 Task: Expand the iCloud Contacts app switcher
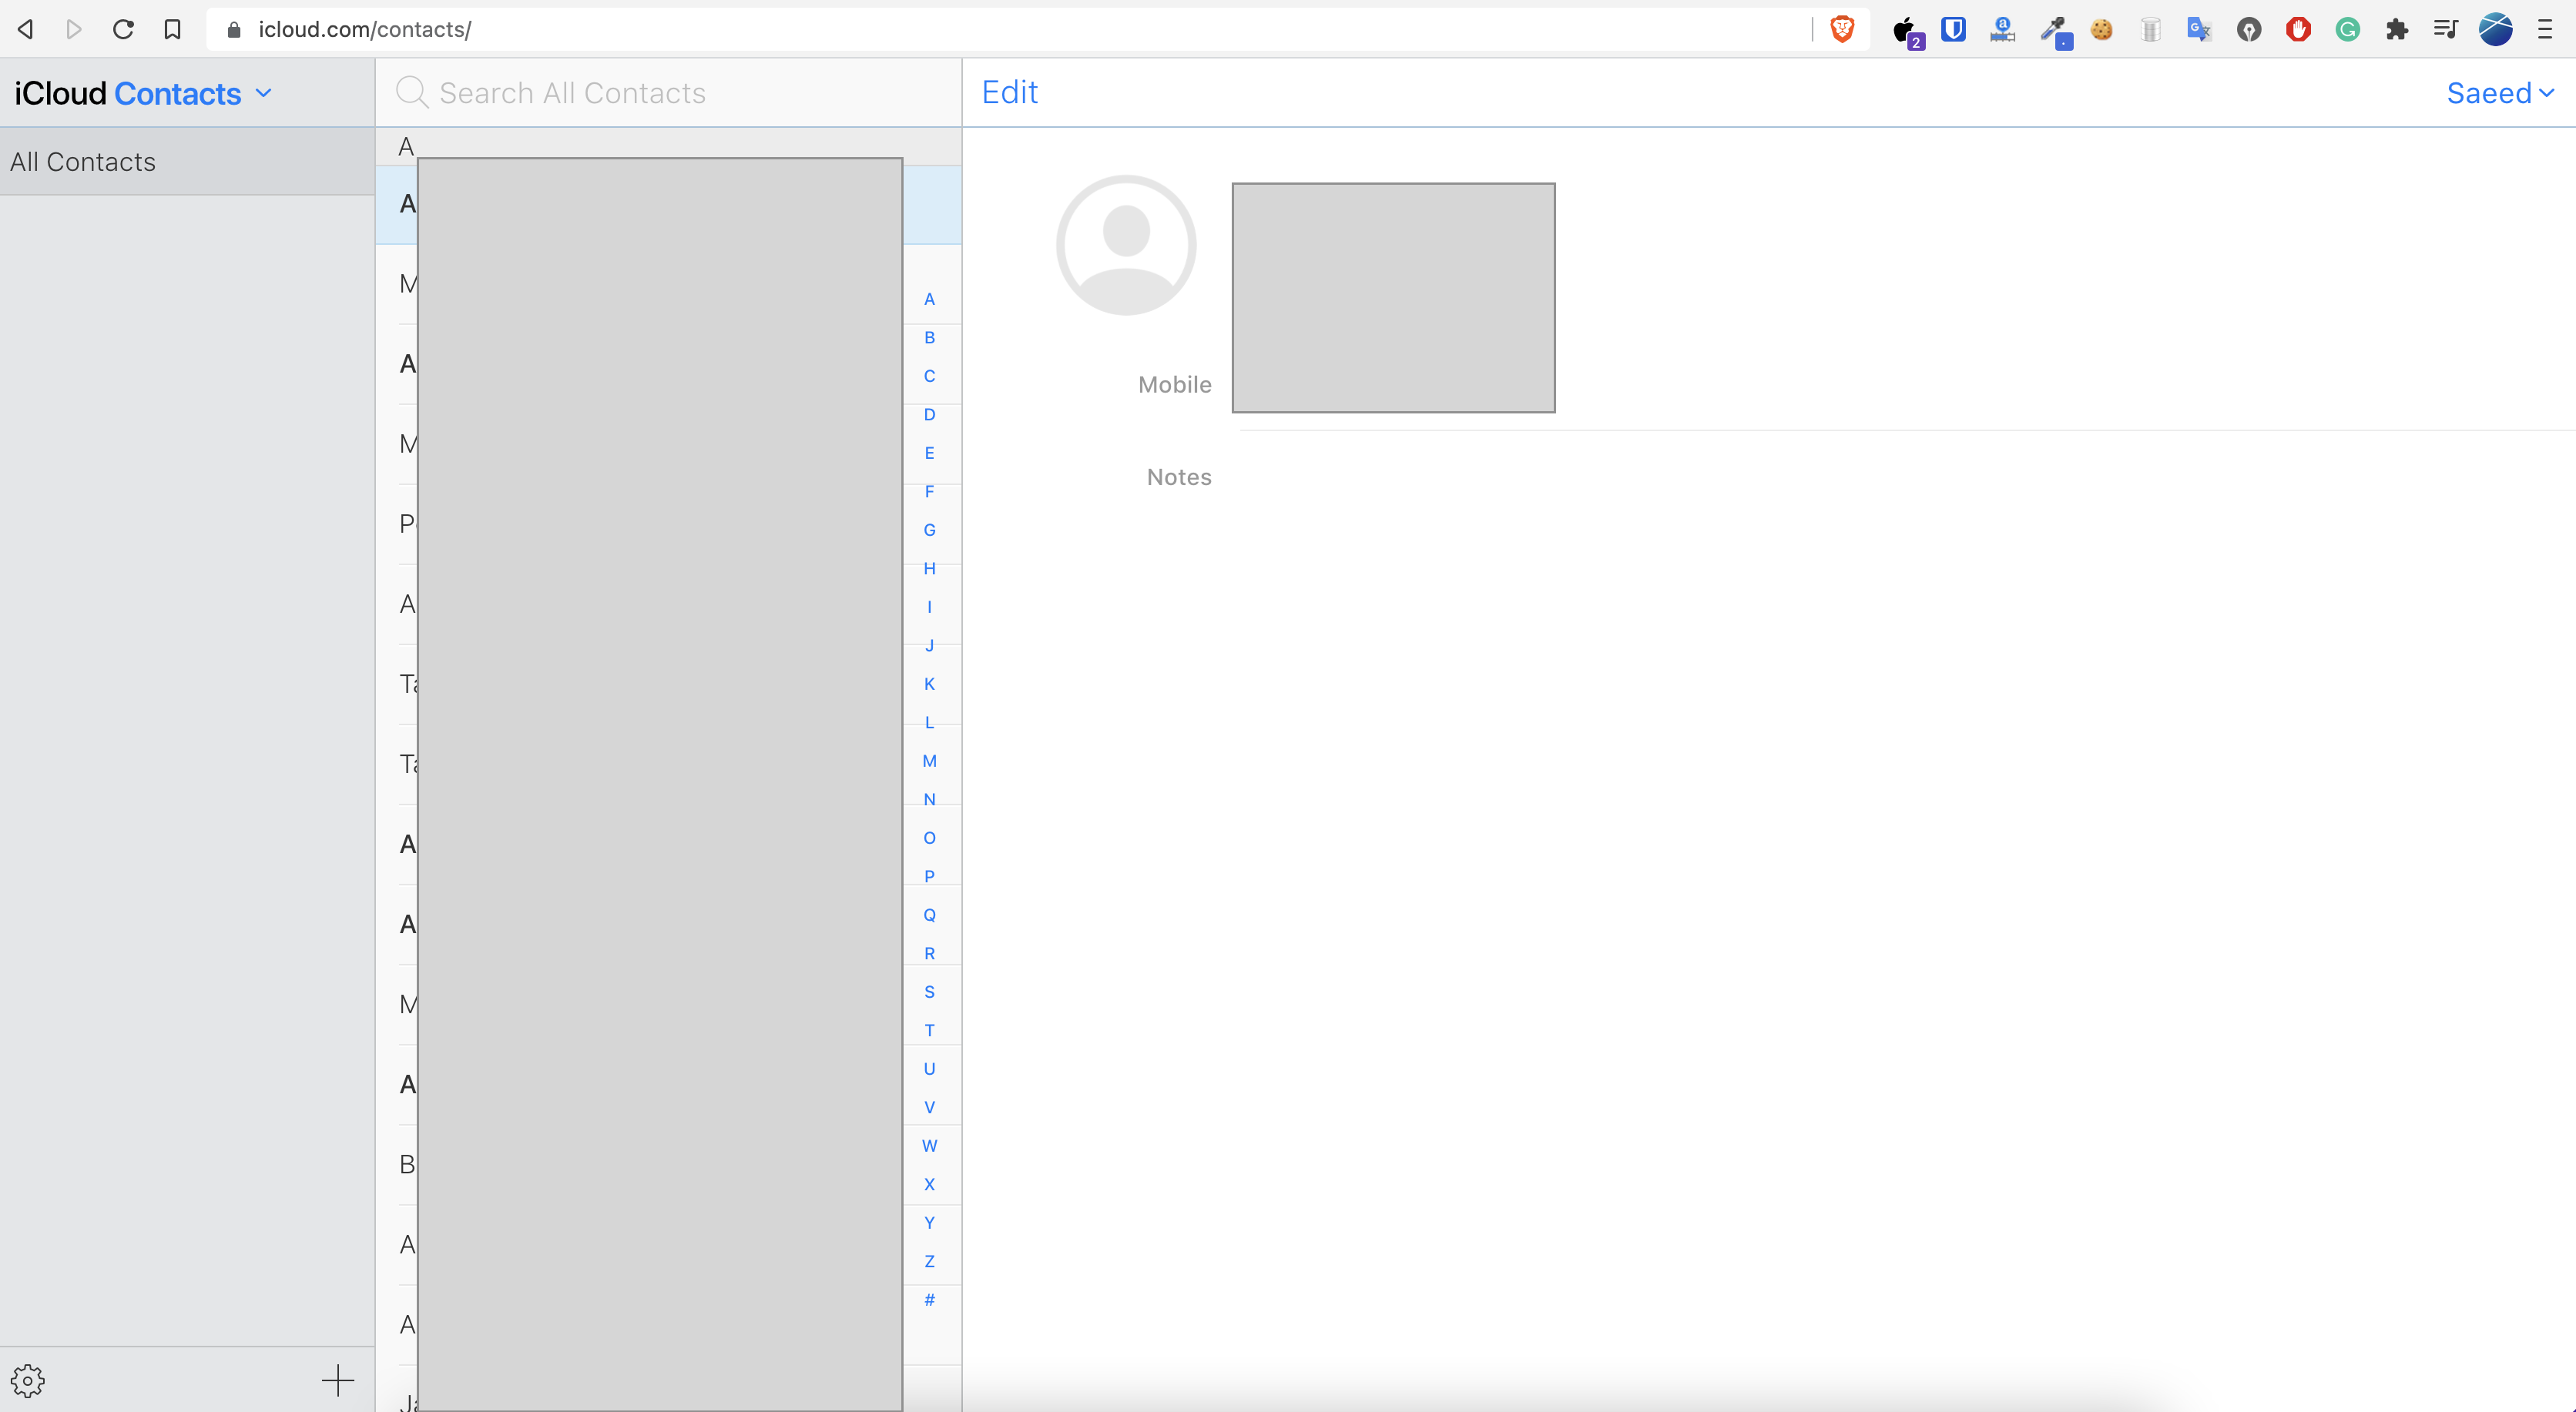pos(263,93)
